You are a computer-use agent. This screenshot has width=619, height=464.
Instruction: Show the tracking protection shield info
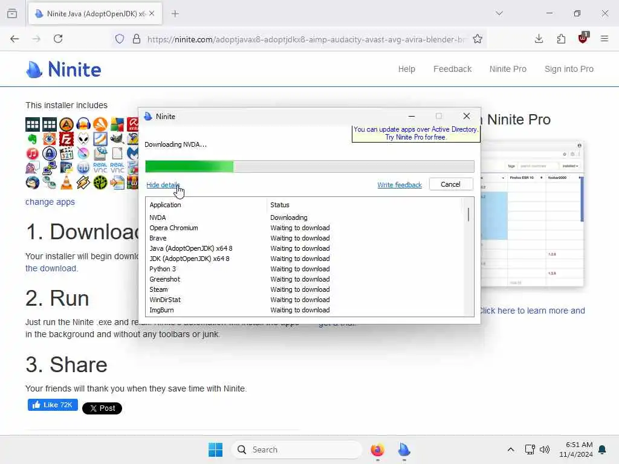click(120, 39)
